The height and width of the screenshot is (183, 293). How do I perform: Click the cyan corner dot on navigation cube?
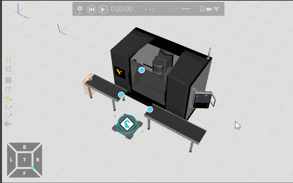(x=33, y=168)
